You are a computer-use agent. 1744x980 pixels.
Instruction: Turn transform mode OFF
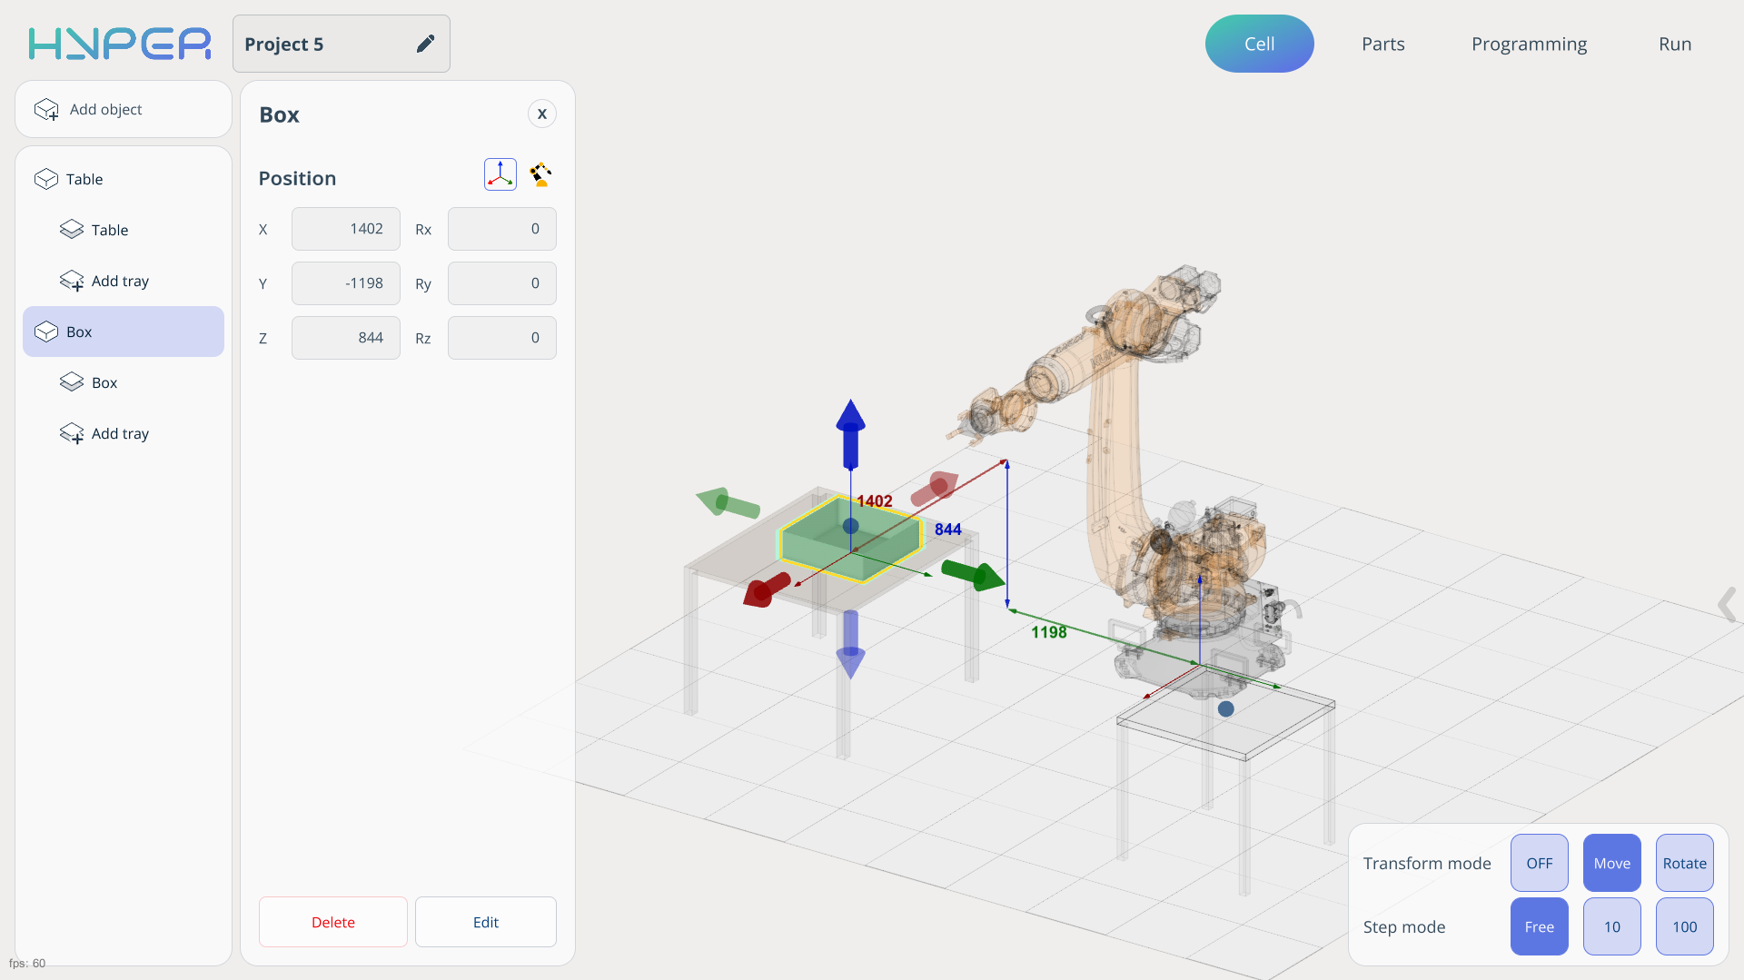(1539, 863)
